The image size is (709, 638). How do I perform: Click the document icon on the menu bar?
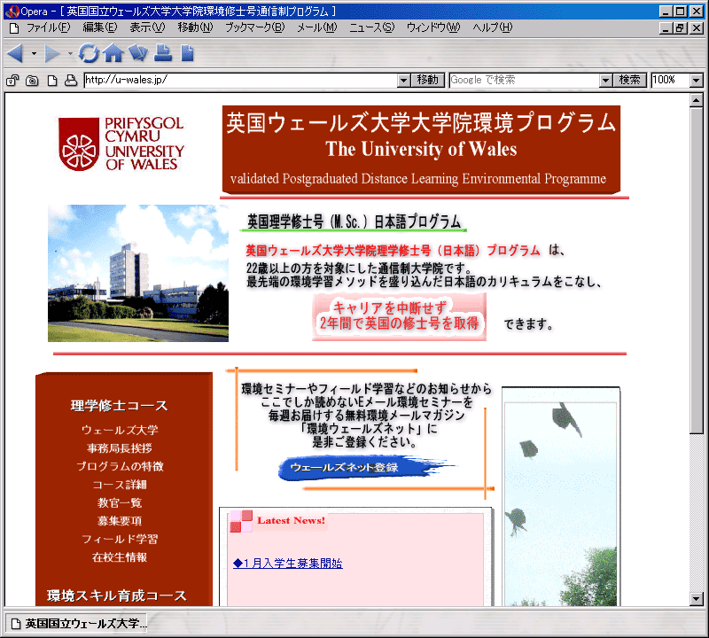tap(14, 28)
